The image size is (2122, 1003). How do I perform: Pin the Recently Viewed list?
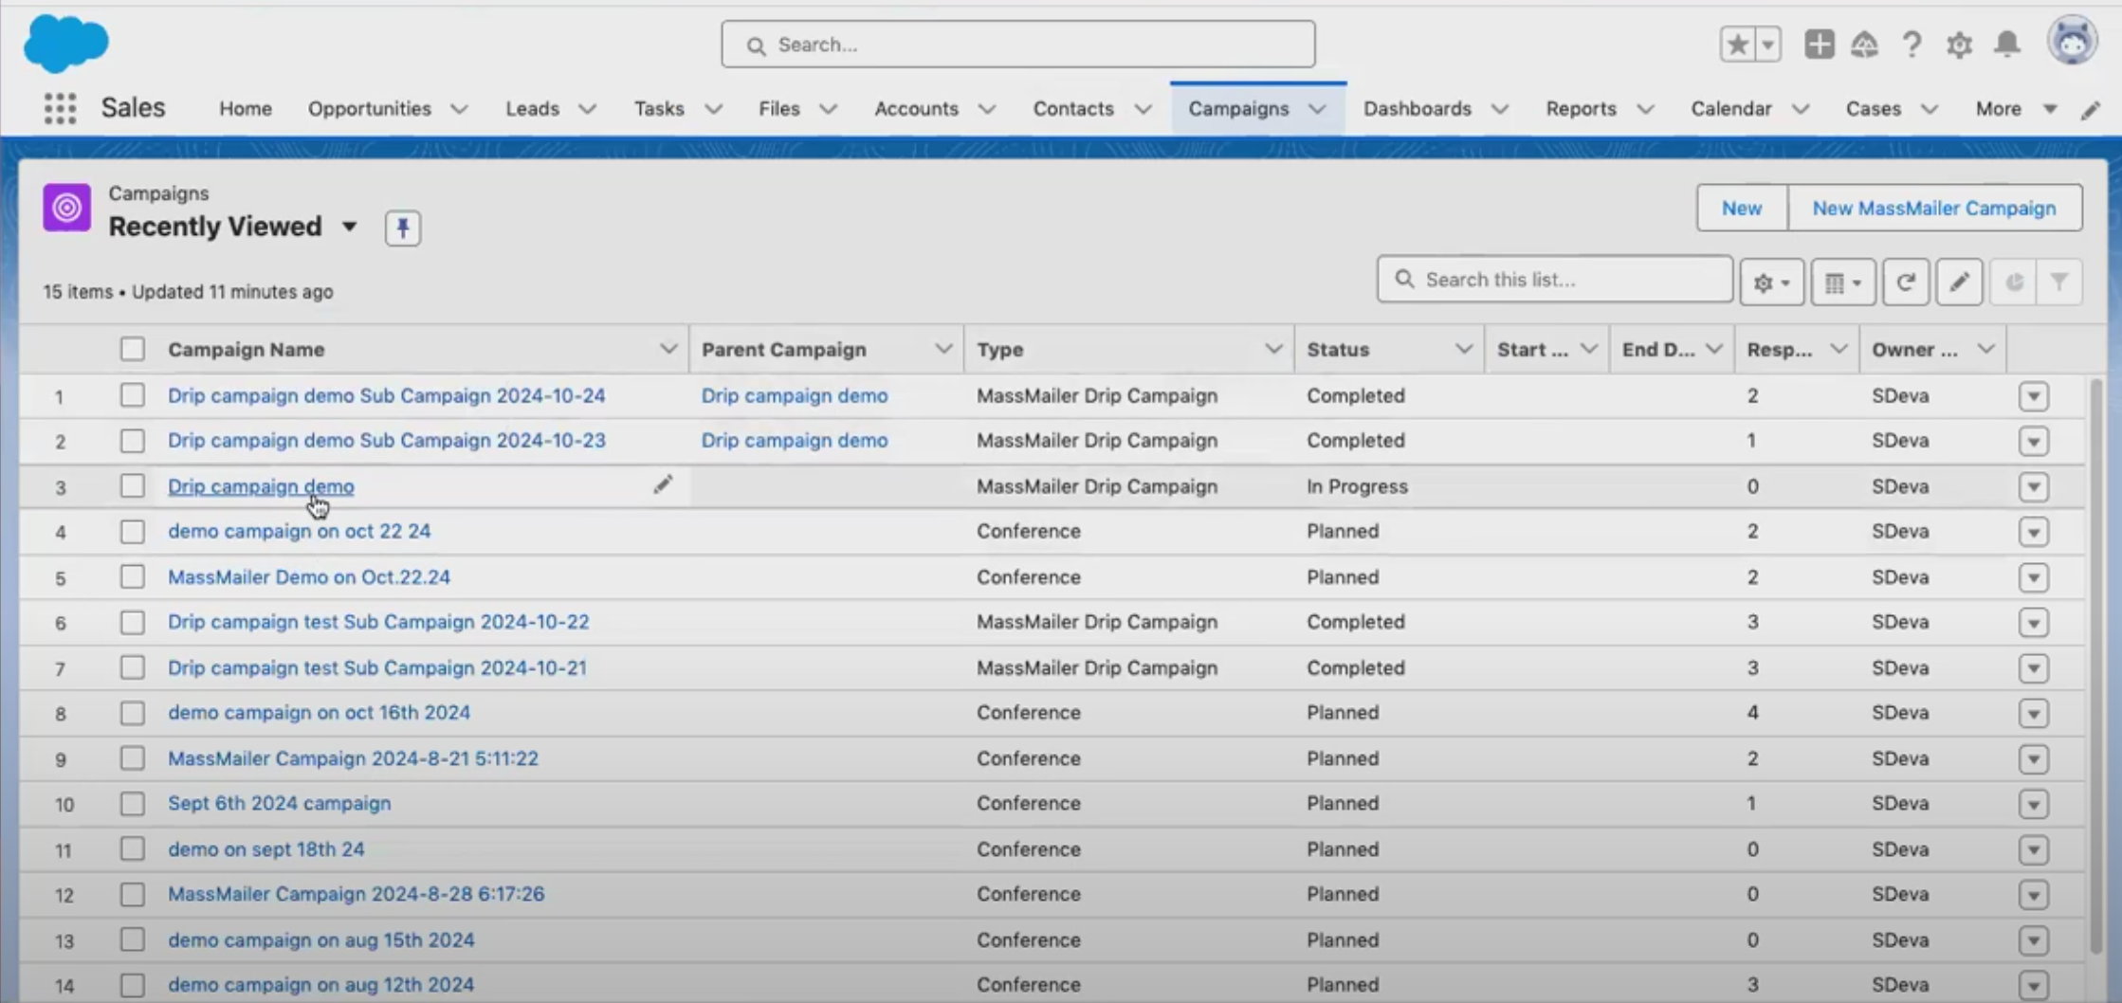tap(403, 228)
